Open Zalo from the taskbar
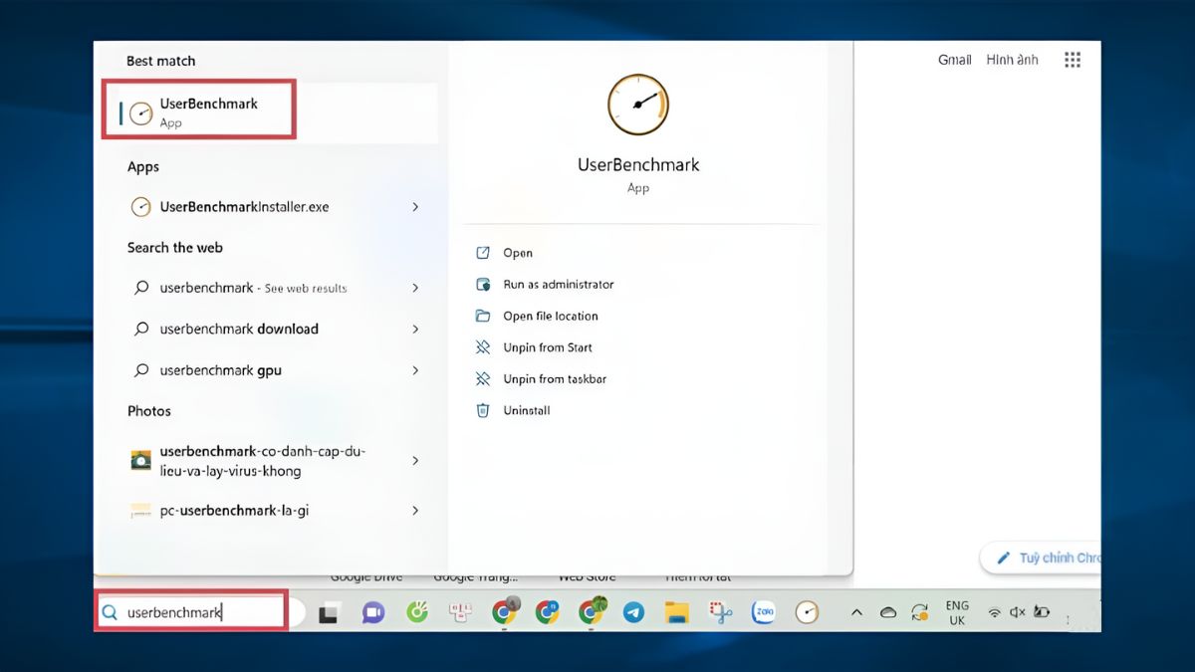1195x672 pixels. pos(764,612)
